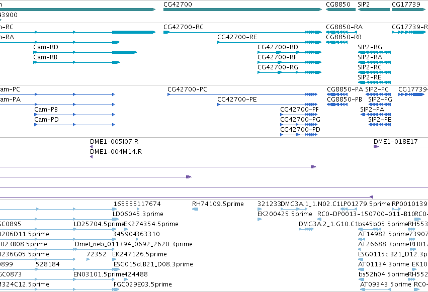Click the SIP2-PA protein label
The image size is (428, 292).
(372, 110)
